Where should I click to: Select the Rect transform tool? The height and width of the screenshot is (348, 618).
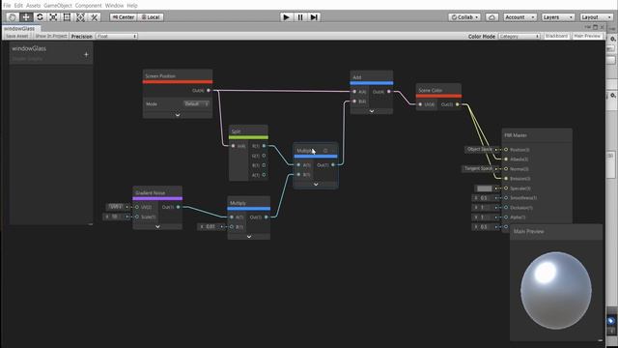coord(67,17)
